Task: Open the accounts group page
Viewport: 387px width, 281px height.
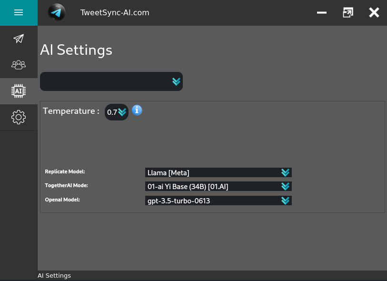Action: (x=19, y=65)
